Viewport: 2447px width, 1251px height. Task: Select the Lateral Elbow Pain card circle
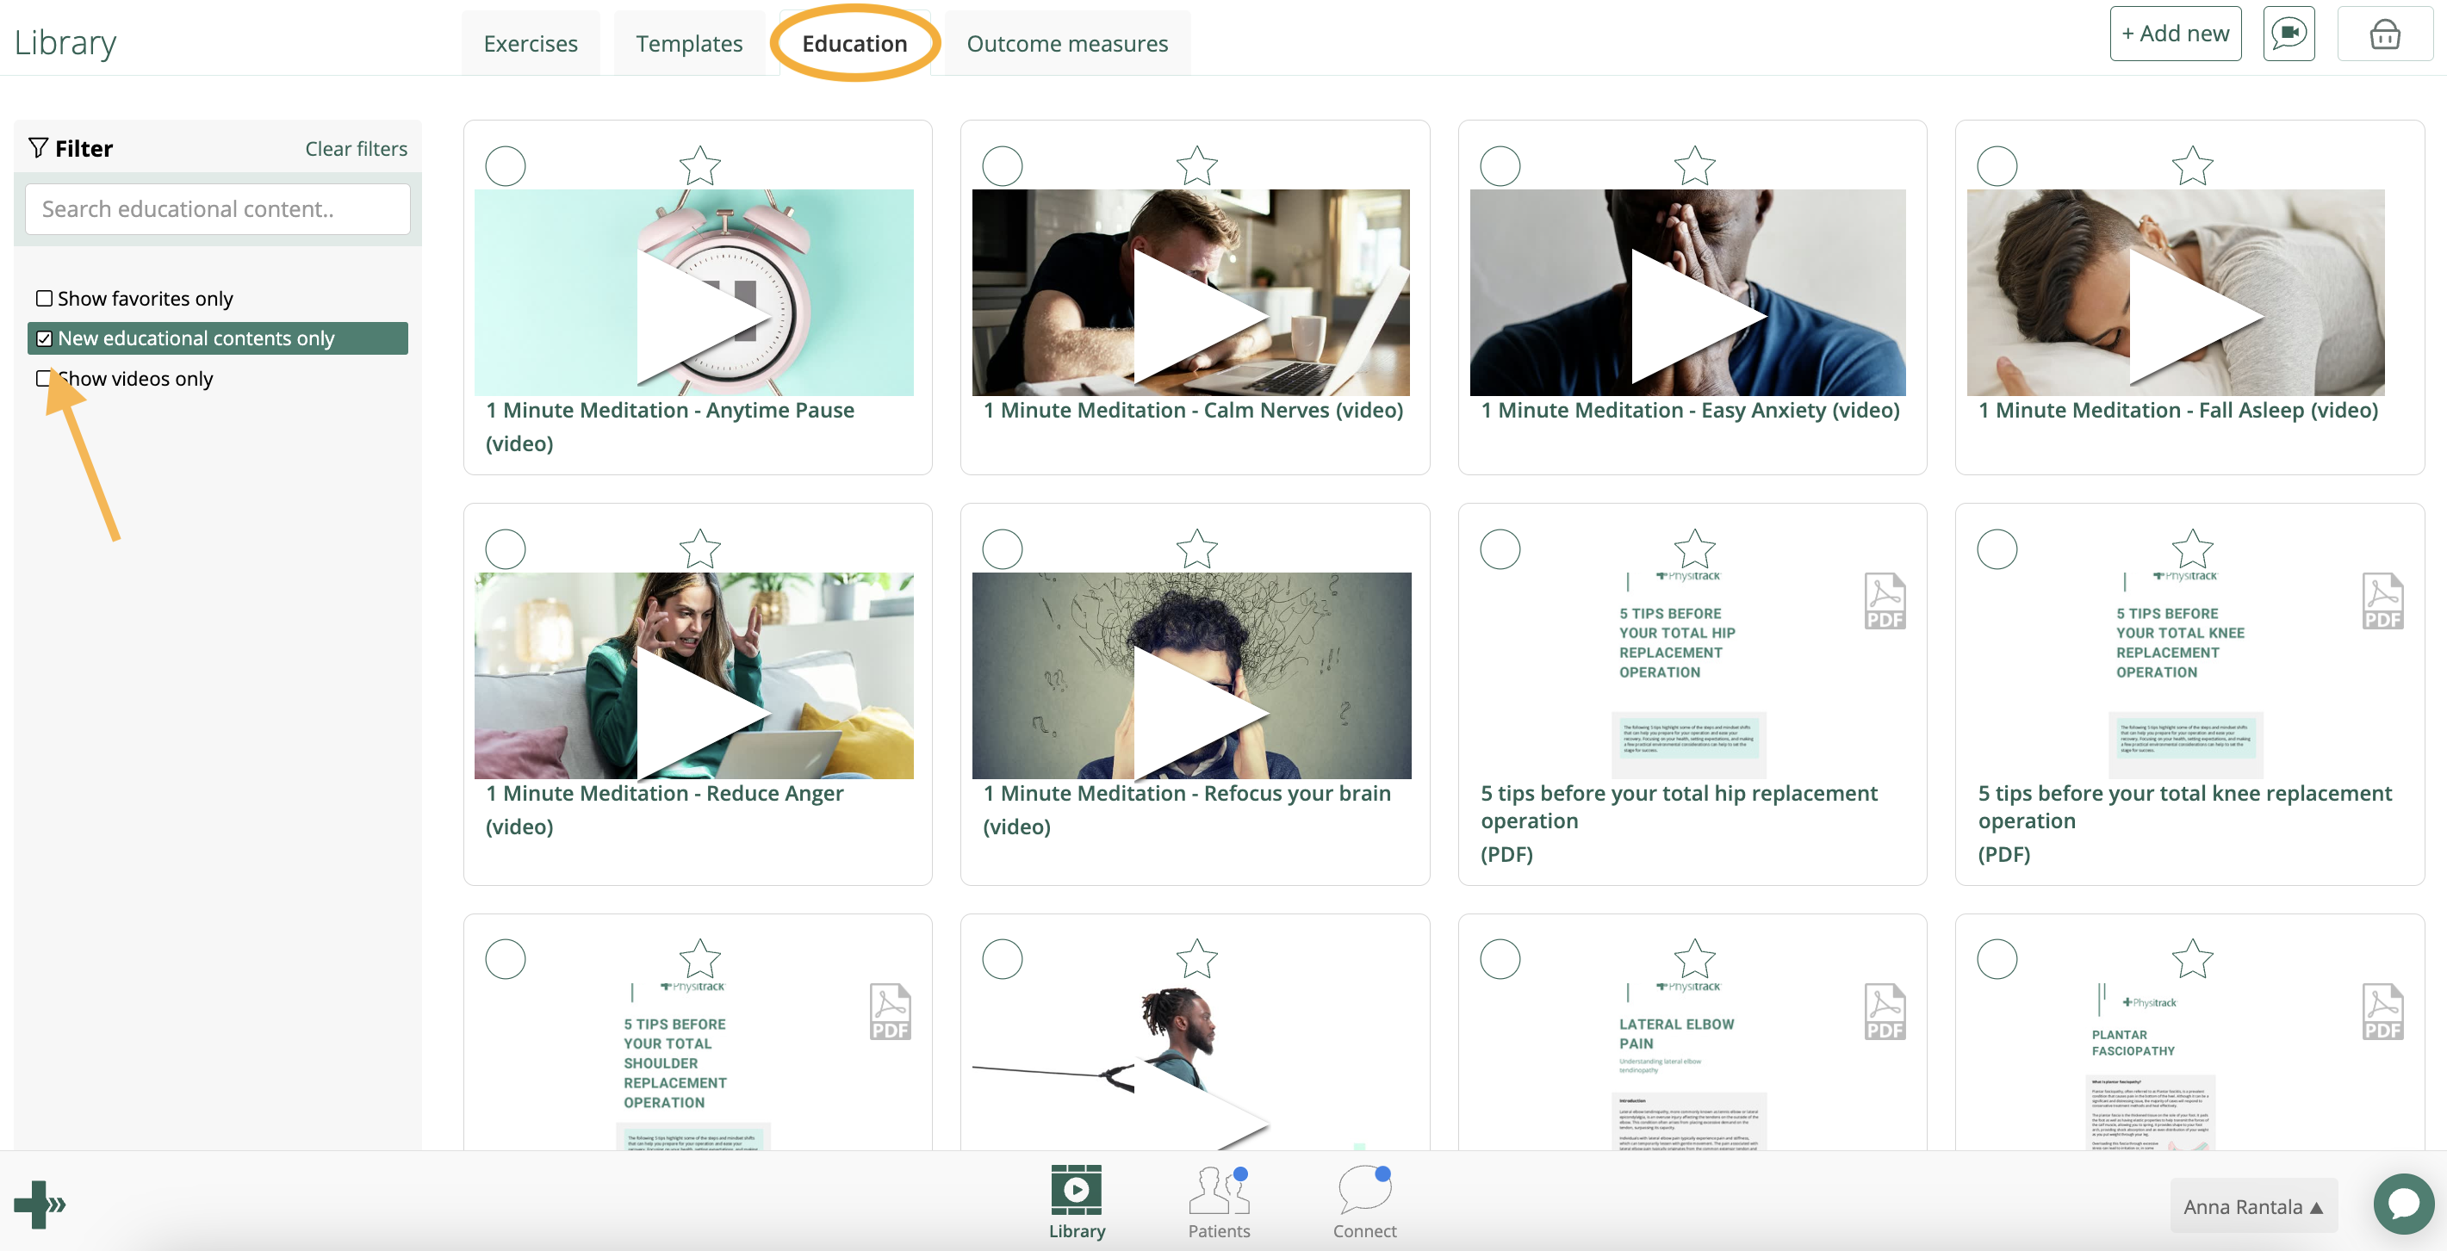tap(1500, 959)
